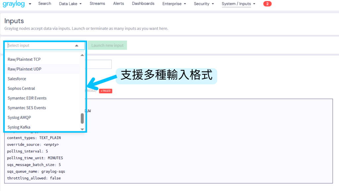Pick Symantec SES Events input

pyautogui.click(x=42, y=108)
